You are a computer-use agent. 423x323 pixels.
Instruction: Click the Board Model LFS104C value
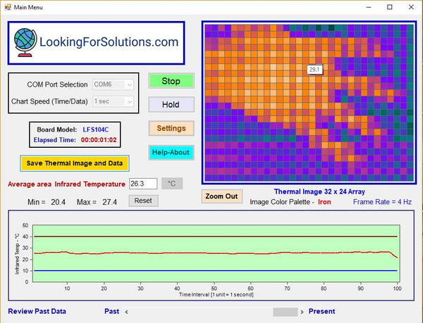tap(95, 129)
